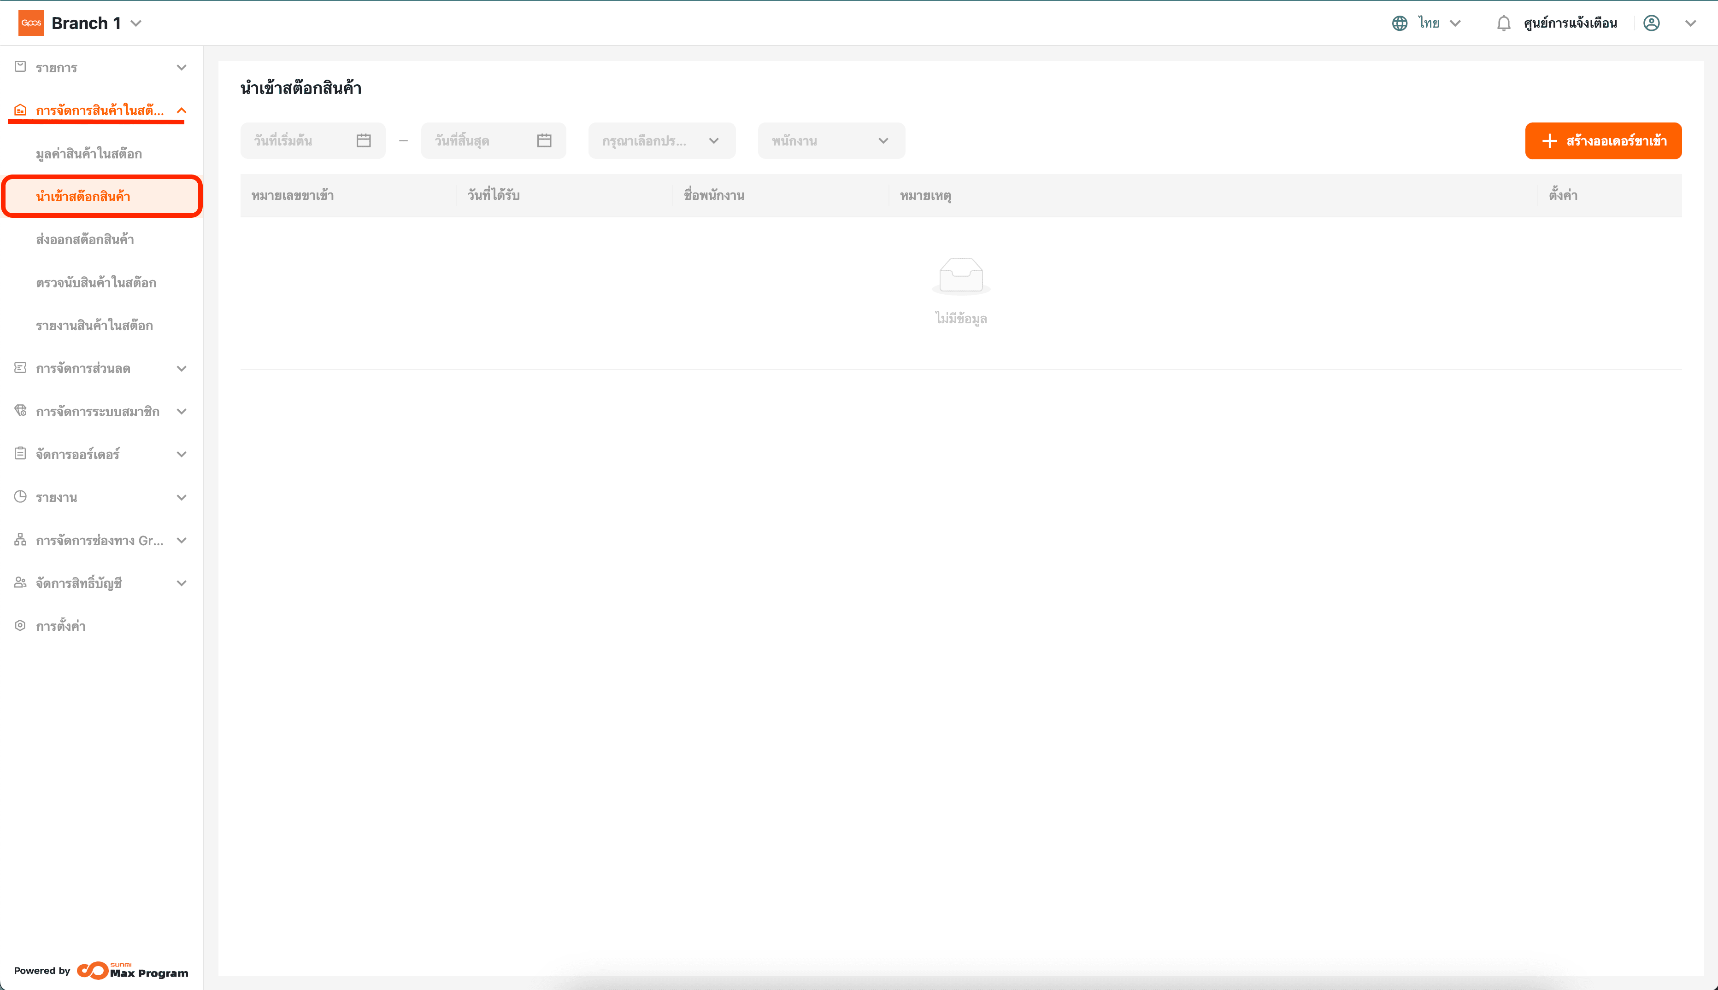Click the empty inbox no-data icon
1718x990 pixels.
tap(960, 275)
